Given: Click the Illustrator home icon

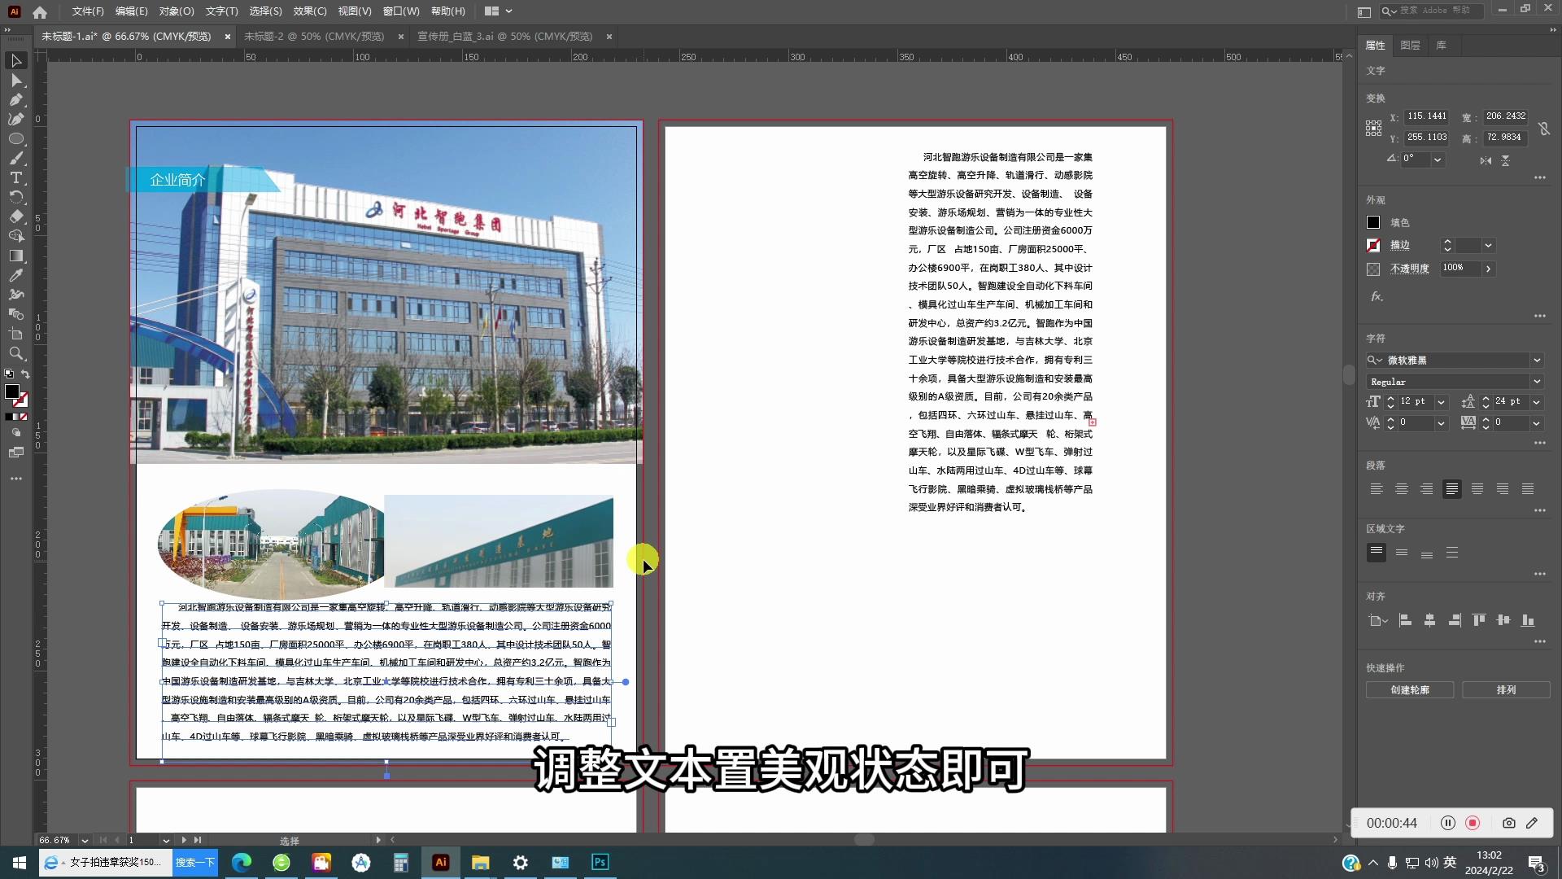Looking at the screenshot, I should 40,11.
